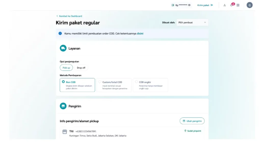Click the blue info icon in COD notice
261x145 pixels.
click(x=60, y=33)
